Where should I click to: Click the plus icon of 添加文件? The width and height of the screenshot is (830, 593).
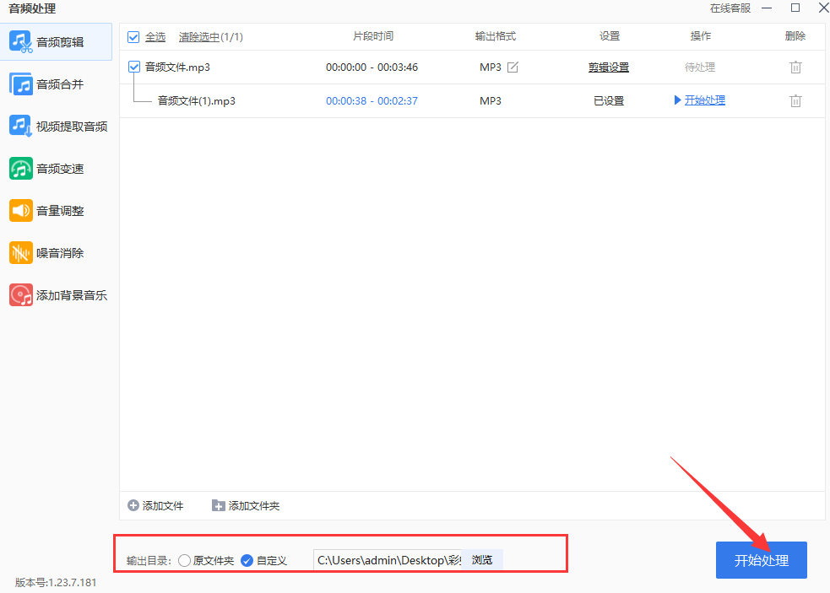click(133, 506)
